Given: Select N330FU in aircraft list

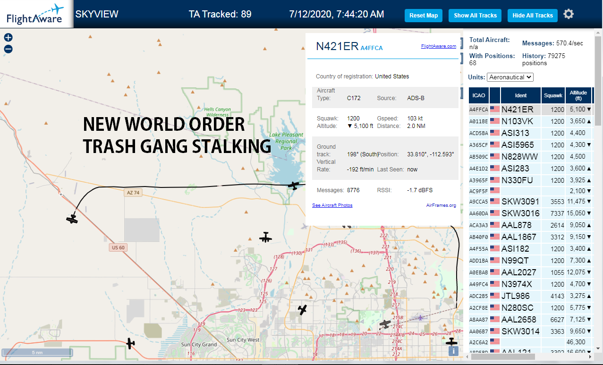Looking at the screenshot, I should [518, 180].
